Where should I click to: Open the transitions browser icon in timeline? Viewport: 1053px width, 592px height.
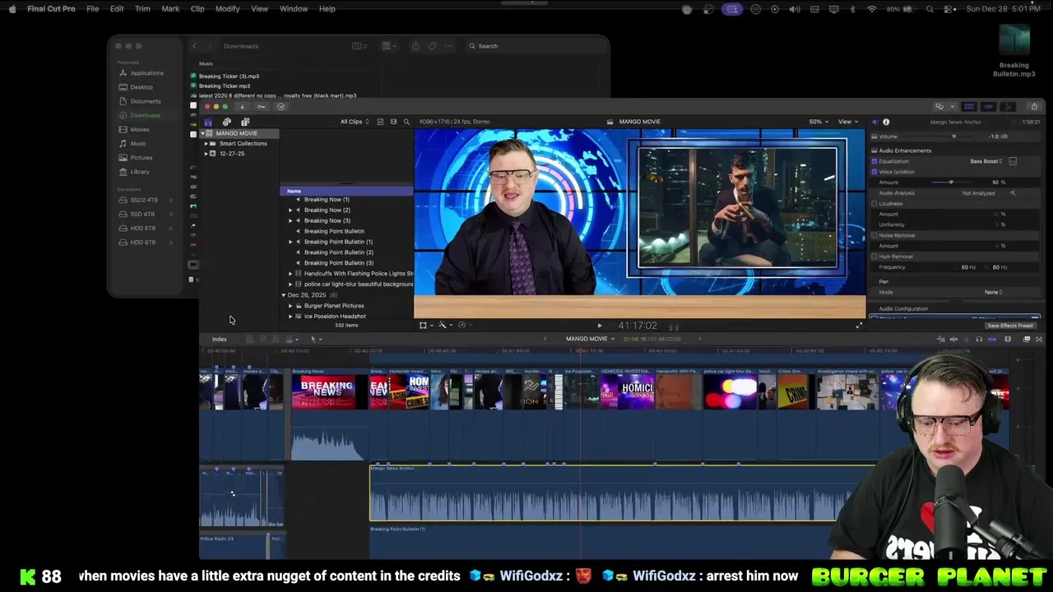[x=1039, y=339]
